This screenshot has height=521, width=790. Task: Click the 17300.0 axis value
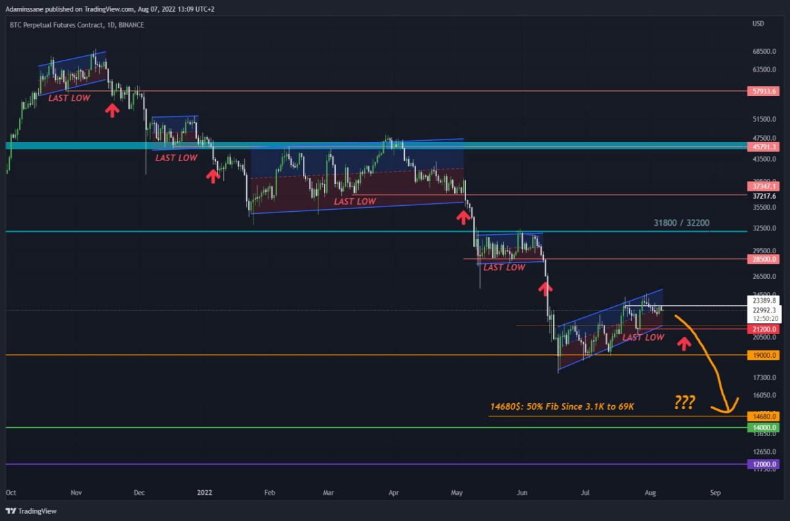pyautogui.click(x=765, y=378)
